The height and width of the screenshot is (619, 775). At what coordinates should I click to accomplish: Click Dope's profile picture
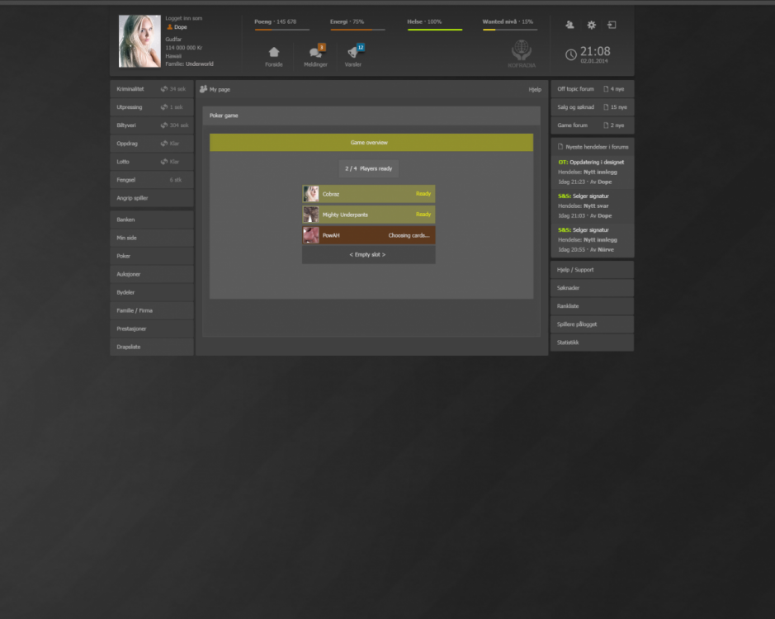[139, 40]
